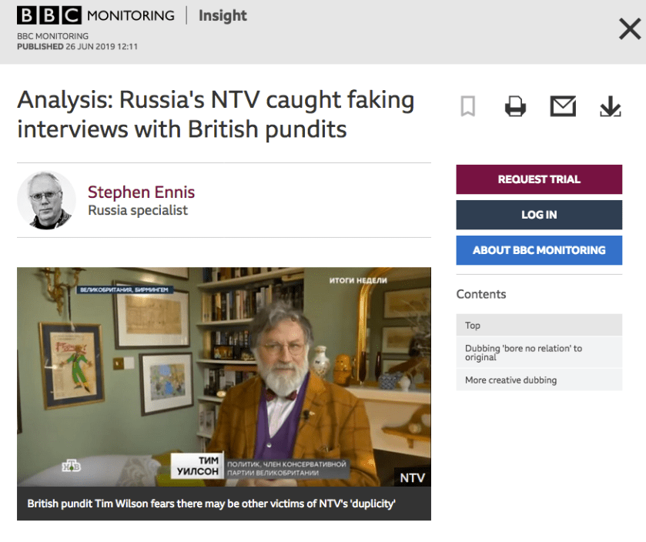This screenshot has width=646, height=542.
Task: Select the image caption about Tim Wilson
Action: tap(212, 504)
